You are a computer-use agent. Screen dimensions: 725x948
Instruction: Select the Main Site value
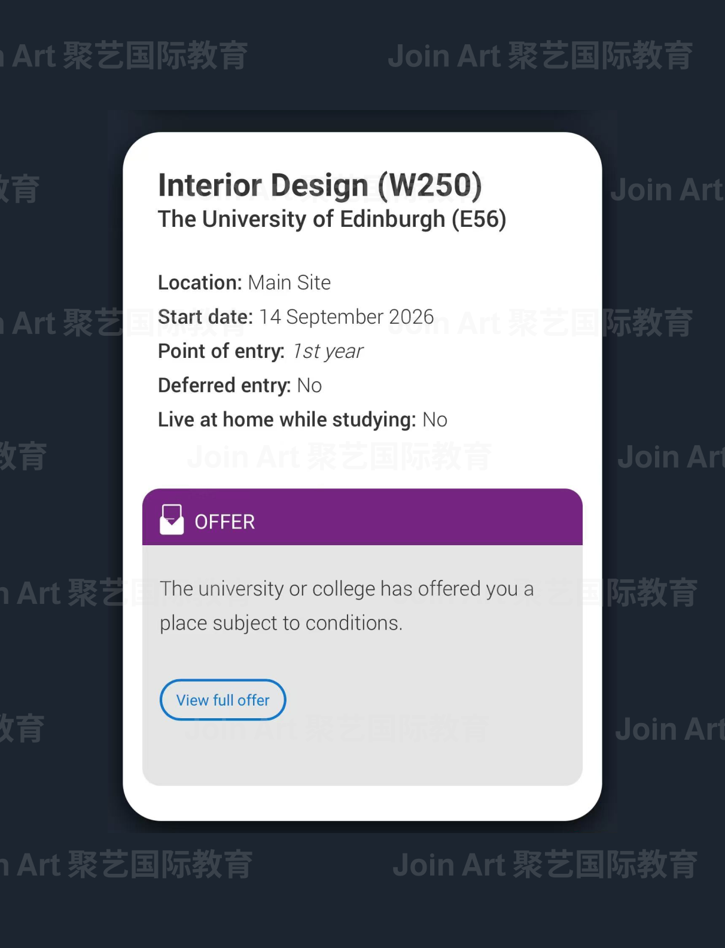click(x=290, y=282)
